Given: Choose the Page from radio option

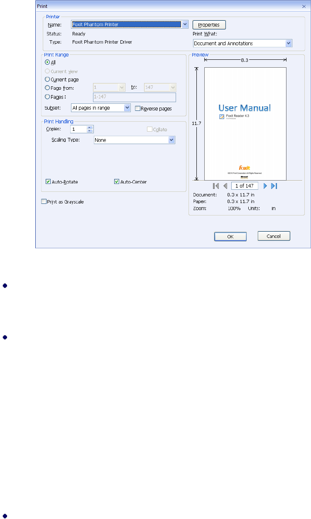Looking at the screenshot, I should (47, 88).
